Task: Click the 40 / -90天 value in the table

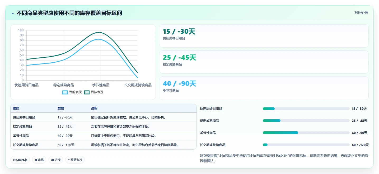Action: 65,136
